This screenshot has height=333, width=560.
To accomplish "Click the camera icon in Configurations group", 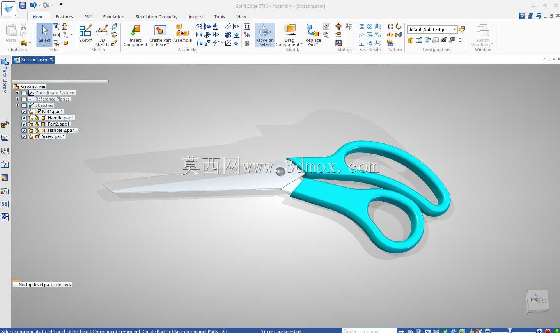I will tap(444, 40).
